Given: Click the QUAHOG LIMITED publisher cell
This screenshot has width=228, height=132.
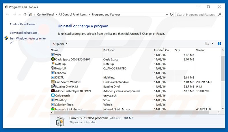Looking at the screenshot, I should 115,68.
